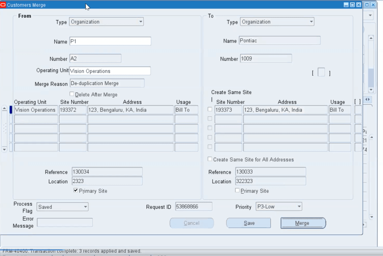The image size is (383, 256).
Task: Click the down arrow of From sites scrollbar
Action: (4, 149)
